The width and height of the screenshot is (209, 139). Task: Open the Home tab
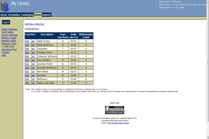[4, 15]
